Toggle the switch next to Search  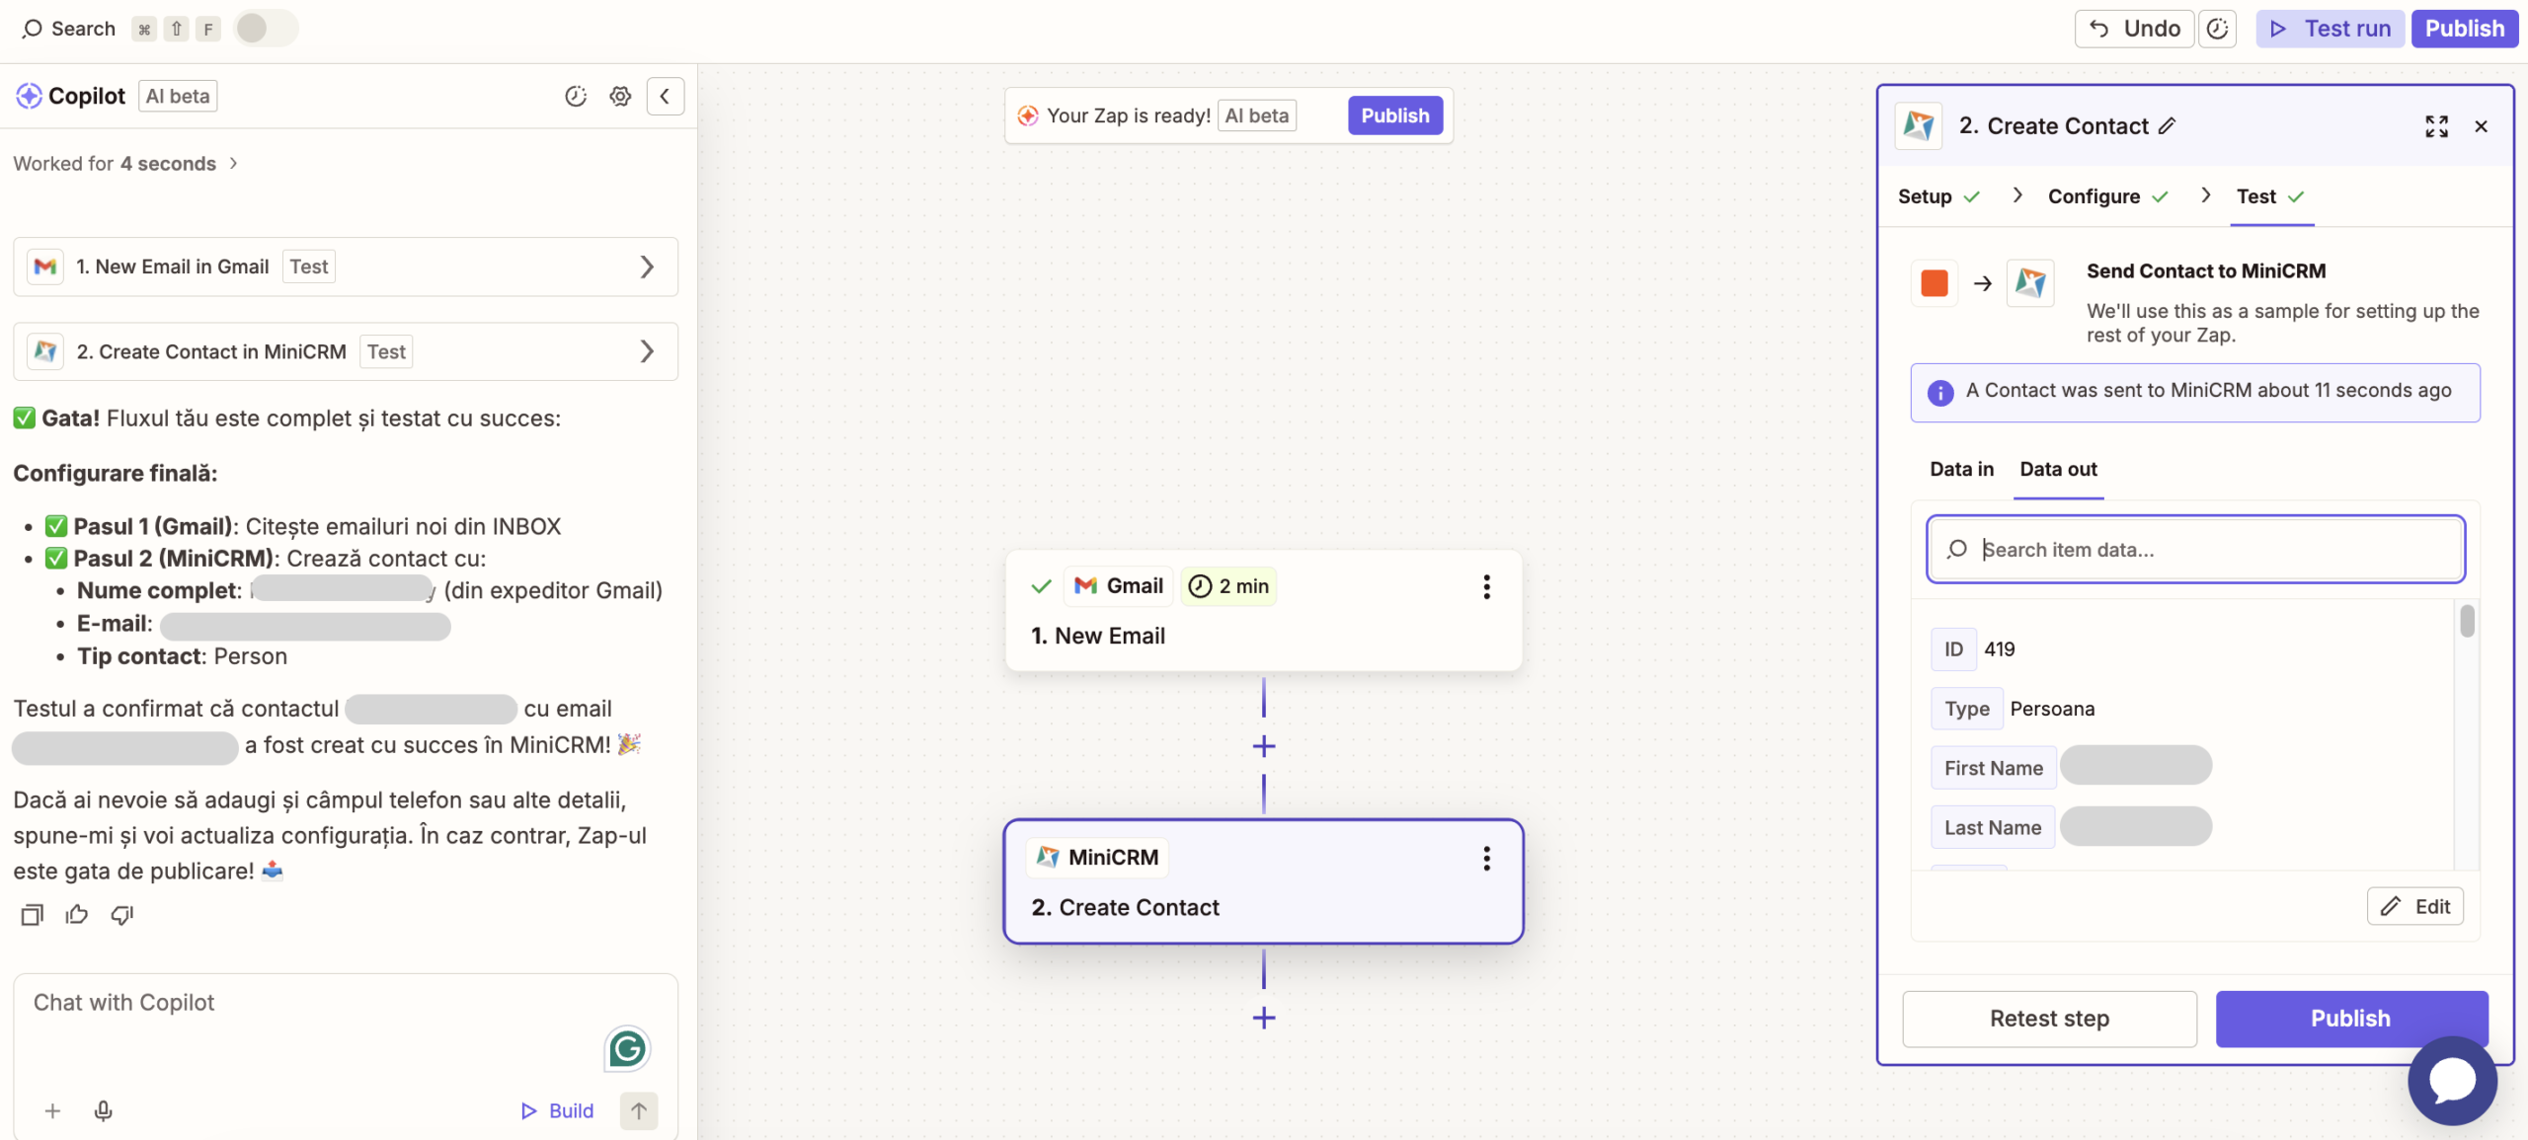pyautogui.click(x=265, y=29)
